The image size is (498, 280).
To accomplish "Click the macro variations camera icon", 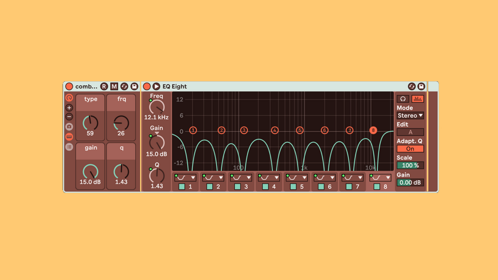I will click(69, 127).
